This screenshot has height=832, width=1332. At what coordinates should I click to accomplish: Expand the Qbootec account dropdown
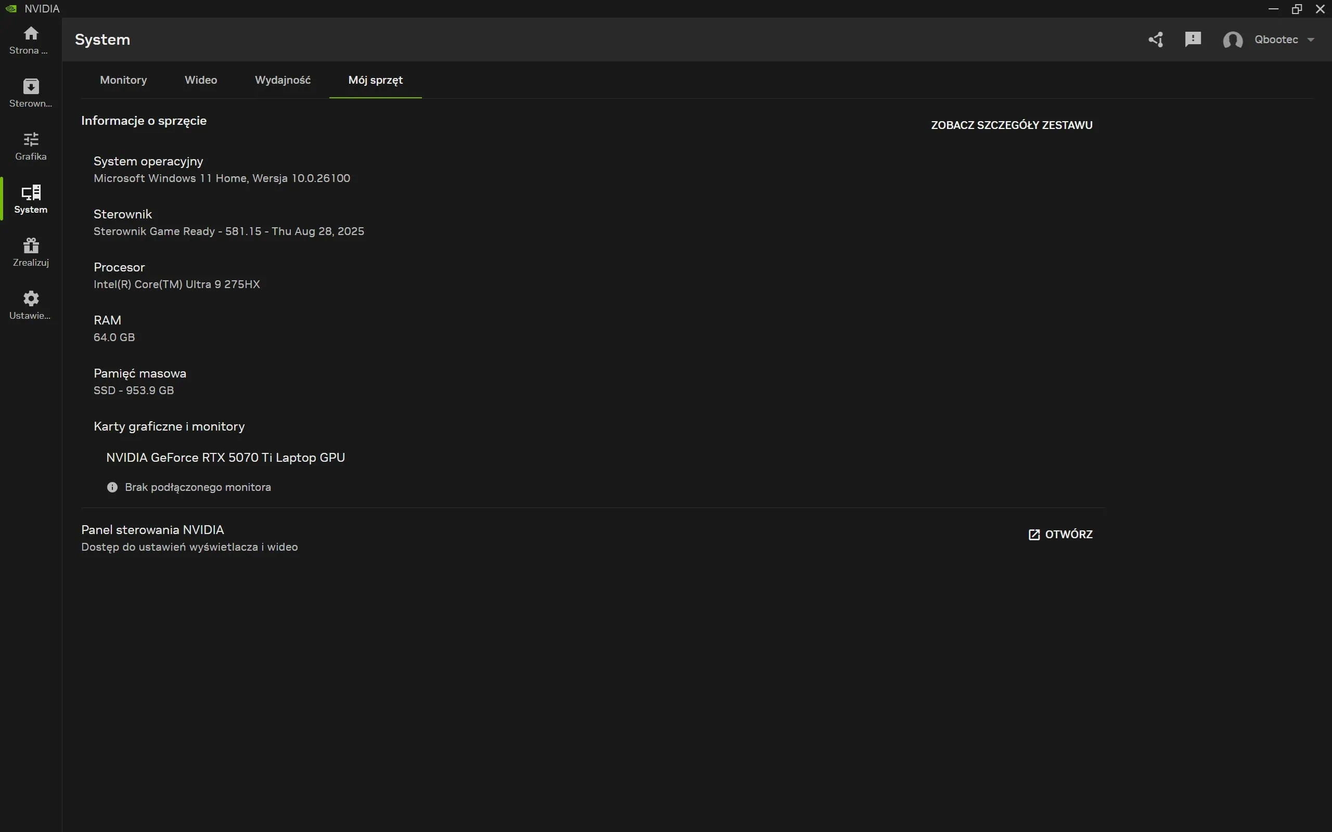(x=1313, y=40)
